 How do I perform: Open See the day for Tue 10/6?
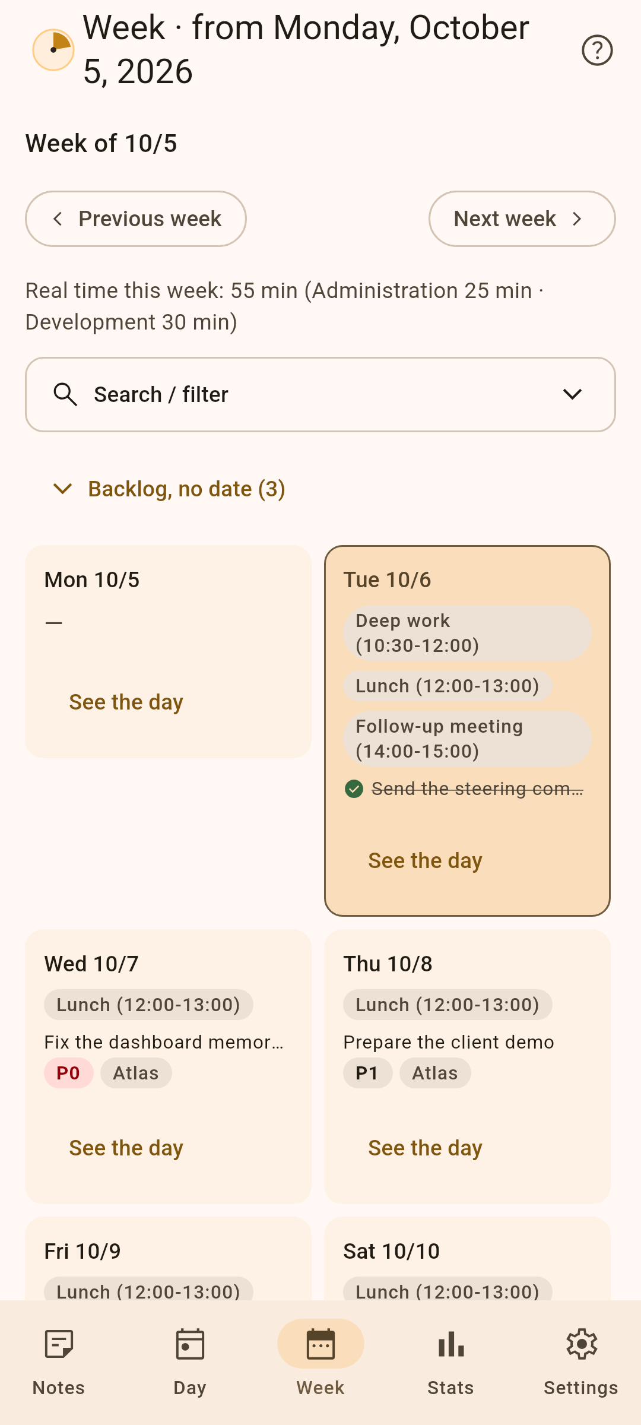click(425, 860)
